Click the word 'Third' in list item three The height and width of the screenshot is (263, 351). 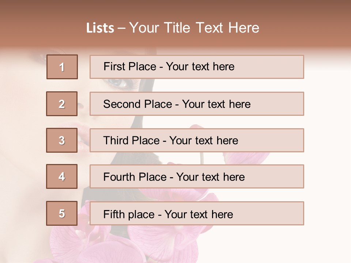click(x=116, y=141)
